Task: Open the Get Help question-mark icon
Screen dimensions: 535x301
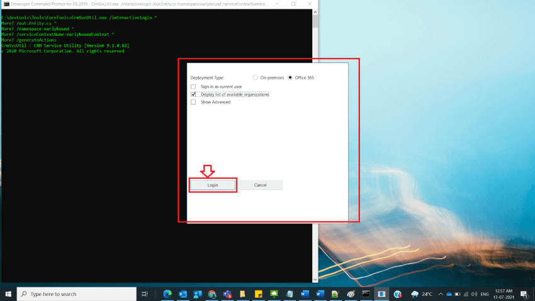Action: (397, 294)
